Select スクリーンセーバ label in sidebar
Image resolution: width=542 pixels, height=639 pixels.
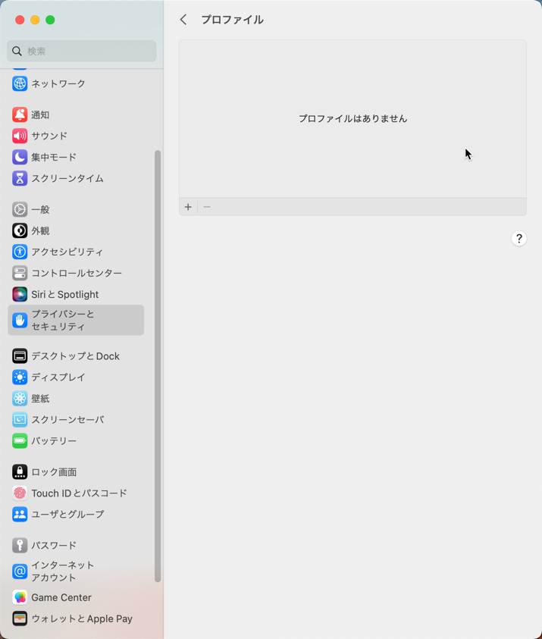click(x=67, y=420)
